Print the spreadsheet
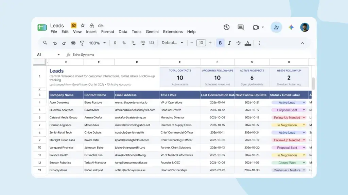This screenshot has height=195, width=348. pos(73,43)
